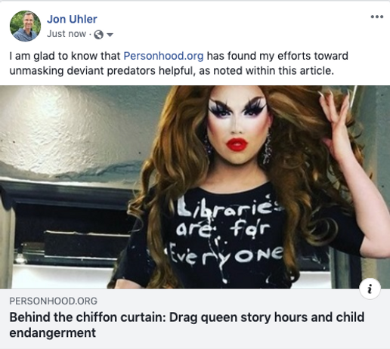The height and width of the screenshot is (349, 390).
Task: Expand the audience selector dropdown arrow
Action: click(110, 35)
